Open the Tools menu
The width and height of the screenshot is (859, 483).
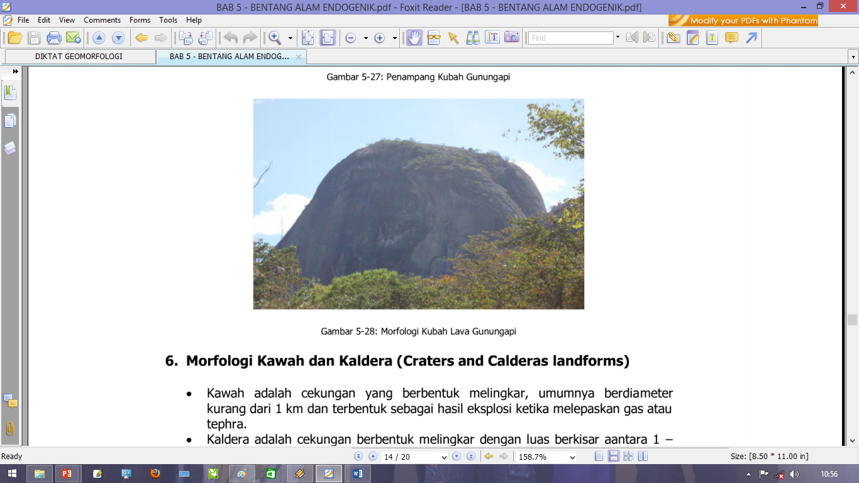point(168,20)
